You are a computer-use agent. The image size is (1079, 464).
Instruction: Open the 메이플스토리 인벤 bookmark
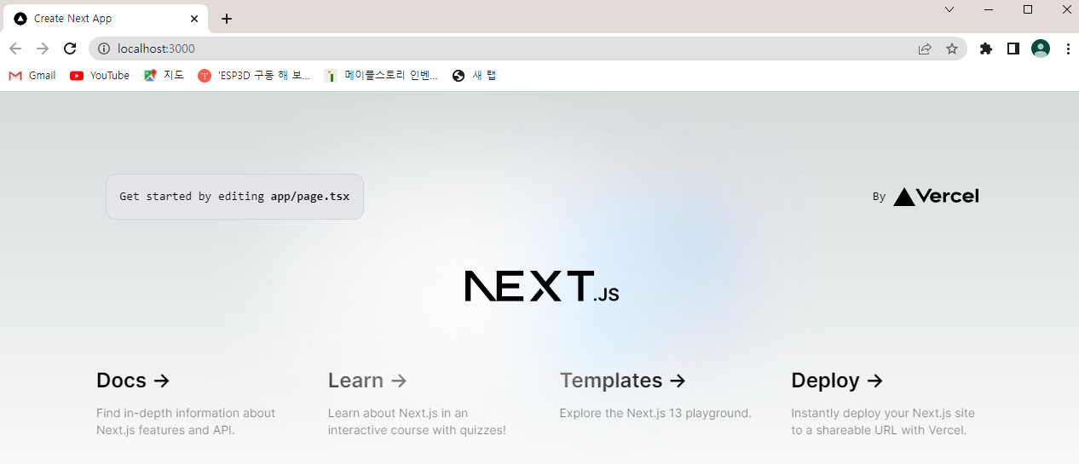(381, 76)
